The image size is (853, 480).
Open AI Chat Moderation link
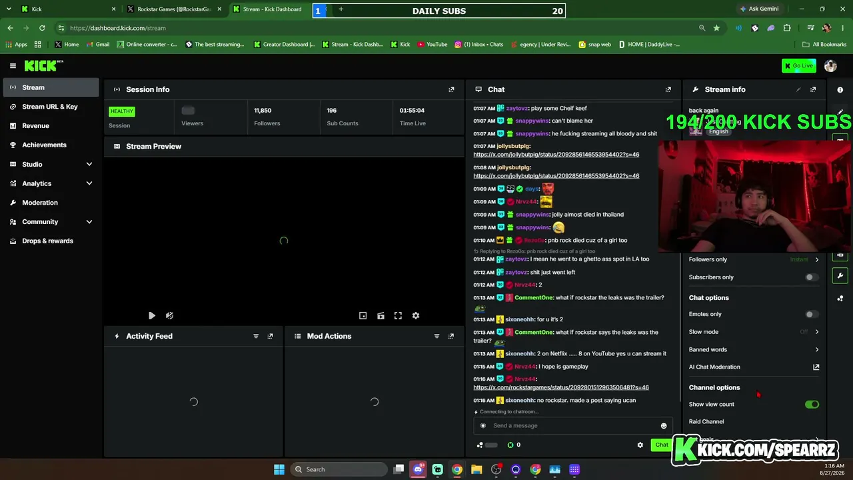754,367
